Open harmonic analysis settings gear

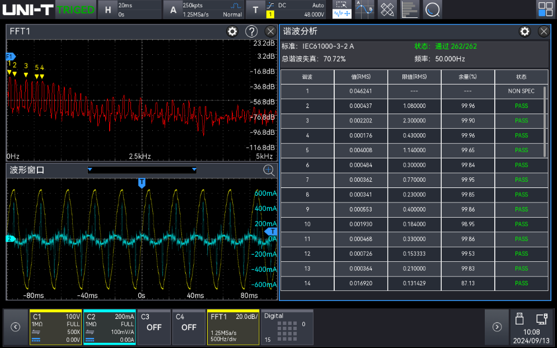tap(525, 31)
